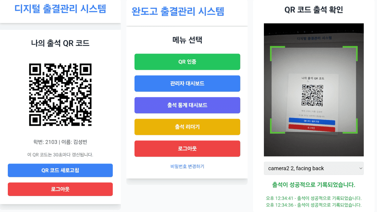Click the green QR 인증 button
The height and width of the screenshot is (212, 377).
tap(187, 62)
